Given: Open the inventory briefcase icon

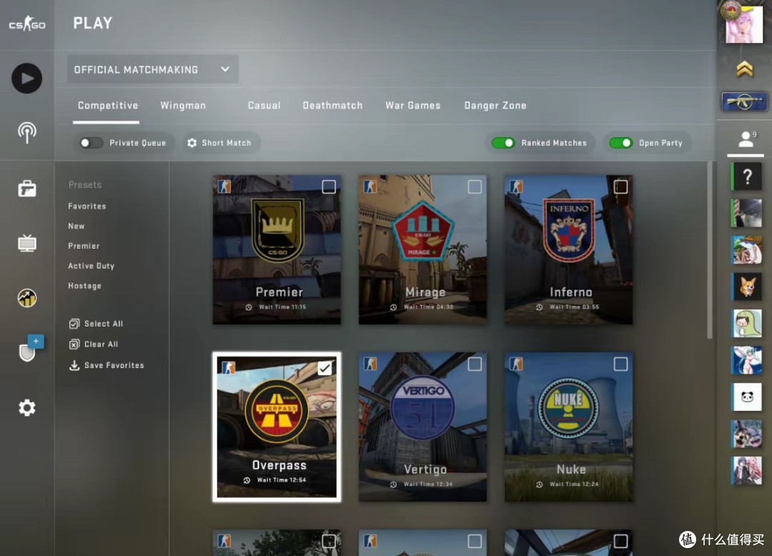Looking at the screenshot, I should tap(27, 189).
